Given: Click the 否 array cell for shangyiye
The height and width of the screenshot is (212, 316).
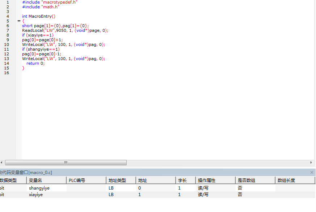Looking at the screenshot, I should tap(240, 188).
